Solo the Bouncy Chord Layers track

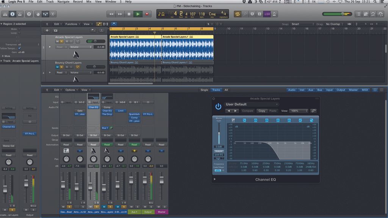point(61,67)
